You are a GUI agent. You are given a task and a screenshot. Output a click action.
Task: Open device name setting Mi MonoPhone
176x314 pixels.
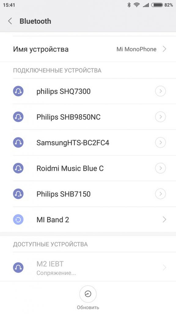pyautogui.click(x=88, y=49)
